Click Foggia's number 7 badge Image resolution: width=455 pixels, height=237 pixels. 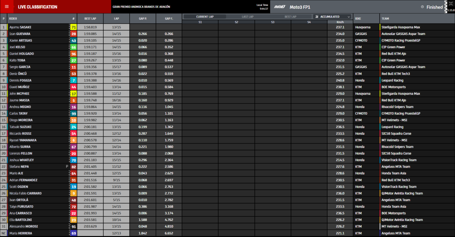tap(74, 80)
